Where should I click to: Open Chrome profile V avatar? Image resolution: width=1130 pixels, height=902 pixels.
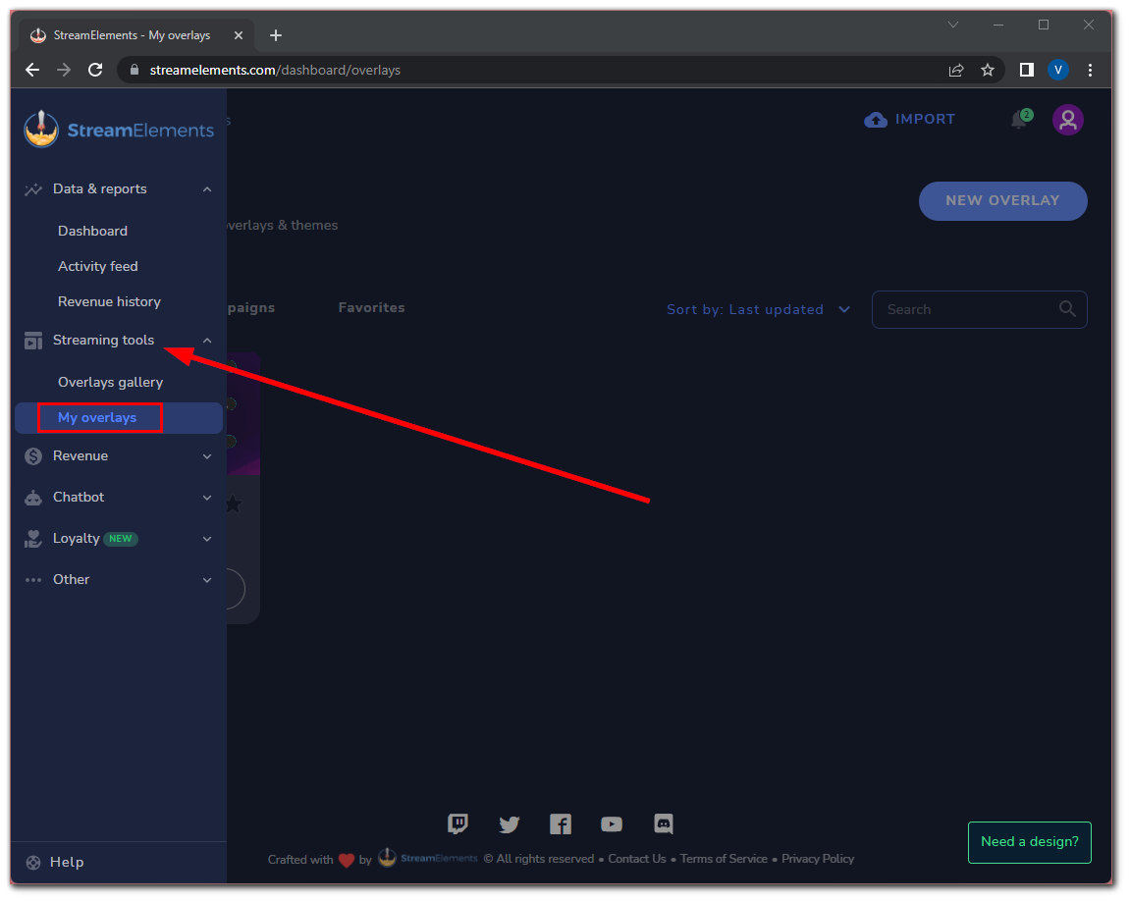click(x=1058, y=70)
